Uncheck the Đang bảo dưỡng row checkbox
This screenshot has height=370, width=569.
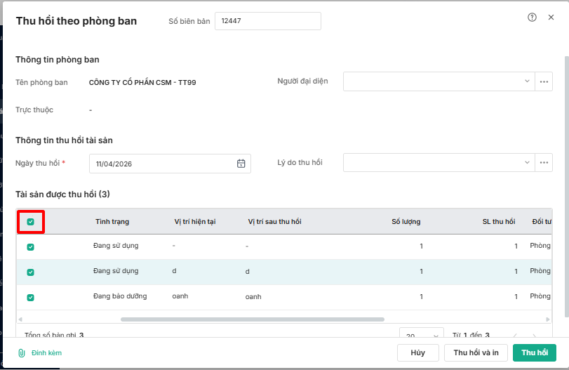(30, 298)
